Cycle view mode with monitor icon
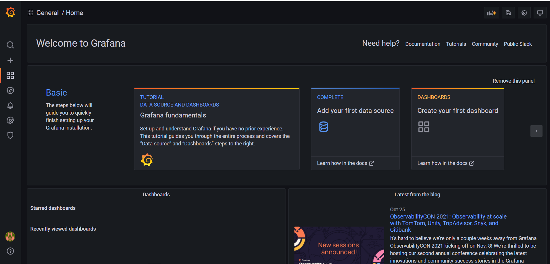This screenshot has width=550, height=264. pyautogui.click(x=540, y=13)
